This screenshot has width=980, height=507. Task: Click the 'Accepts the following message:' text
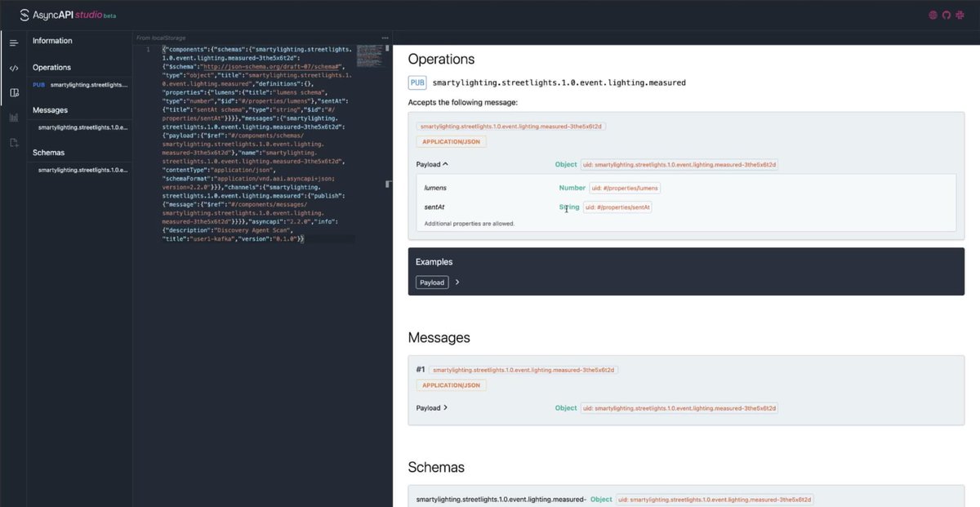point(462,102)
